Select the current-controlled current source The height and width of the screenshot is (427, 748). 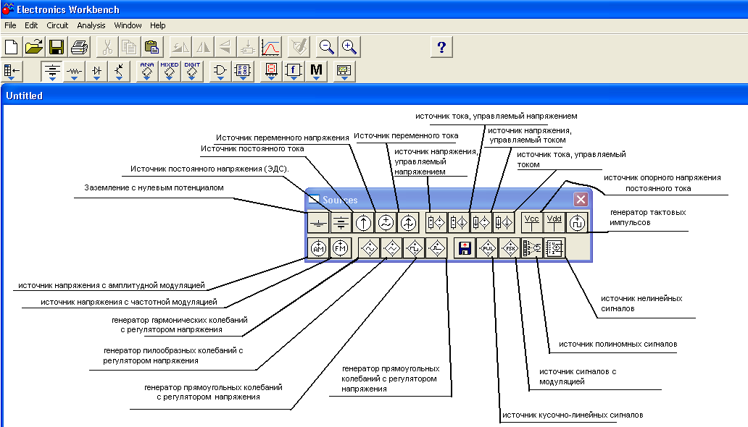click(x=503, y=223)
